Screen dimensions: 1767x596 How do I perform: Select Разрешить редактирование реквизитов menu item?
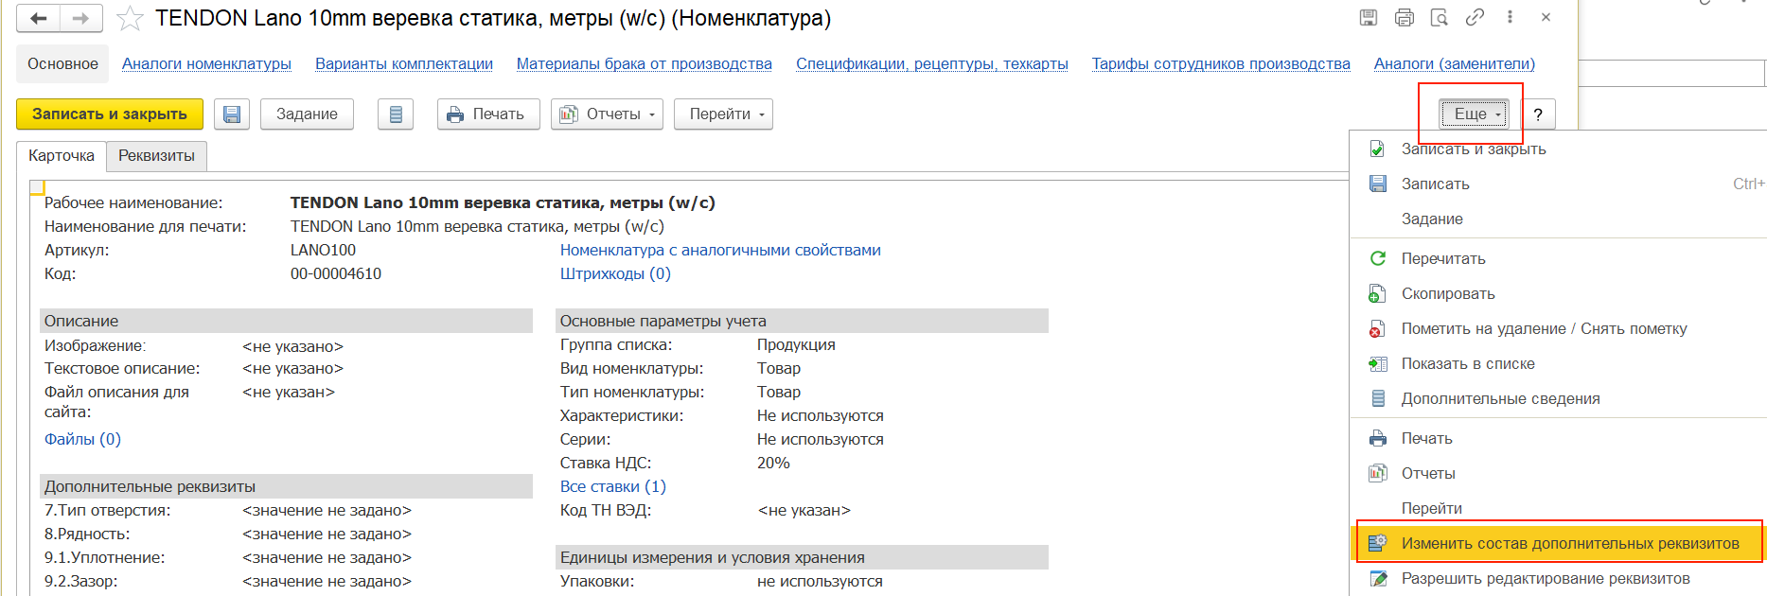pyautogui.click(x=1546, y=579)
